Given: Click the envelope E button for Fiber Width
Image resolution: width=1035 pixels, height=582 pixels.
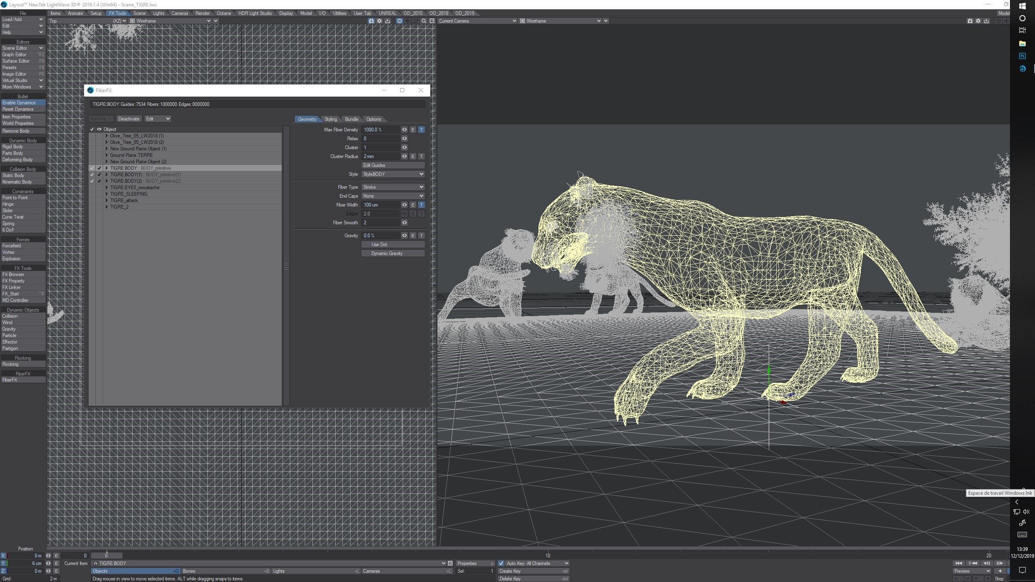Looking at the screenshot, I should tap(413, 205).
